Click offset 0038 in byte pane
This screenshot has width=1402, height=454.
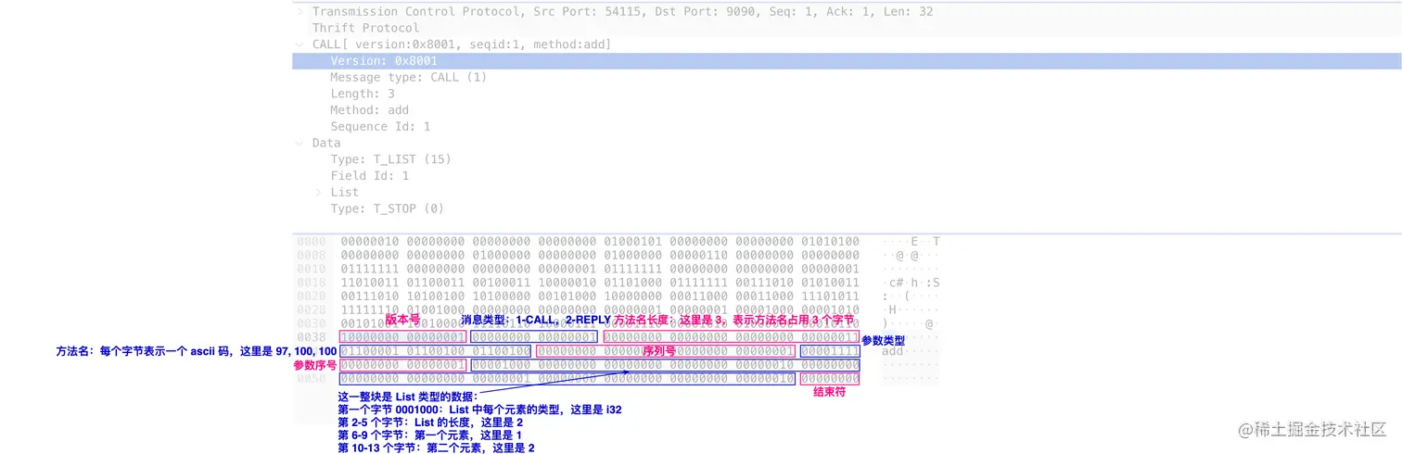(x=311, y=337)
